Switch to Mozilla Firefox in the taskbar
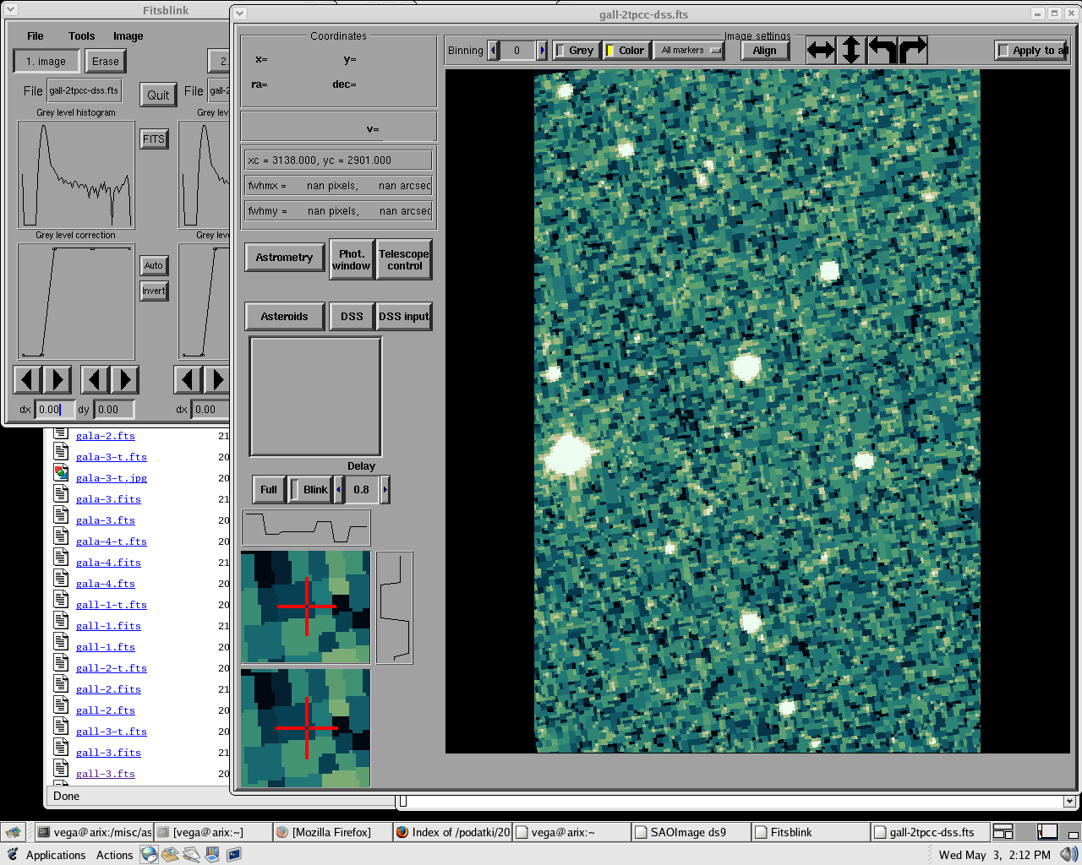Viewport: 1082px width, 865px height. 333,832
